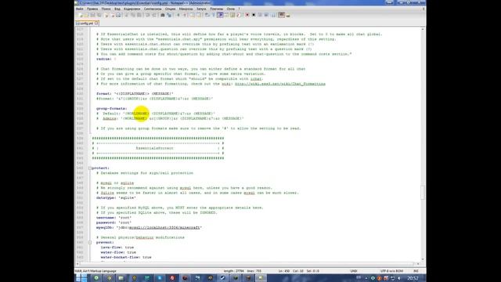Paste clipboard with the Paste icon
Viewport: 501px width, 282px height.
(139, 15)
